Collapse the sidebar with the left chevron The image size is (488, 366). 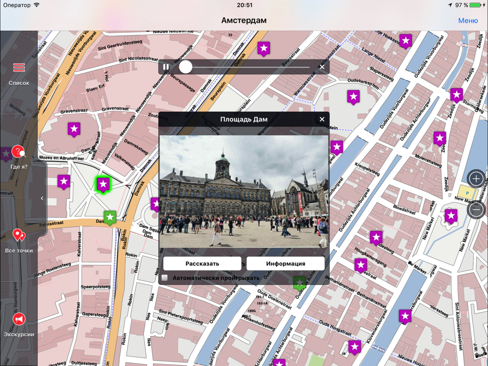[x=42, y=198]
